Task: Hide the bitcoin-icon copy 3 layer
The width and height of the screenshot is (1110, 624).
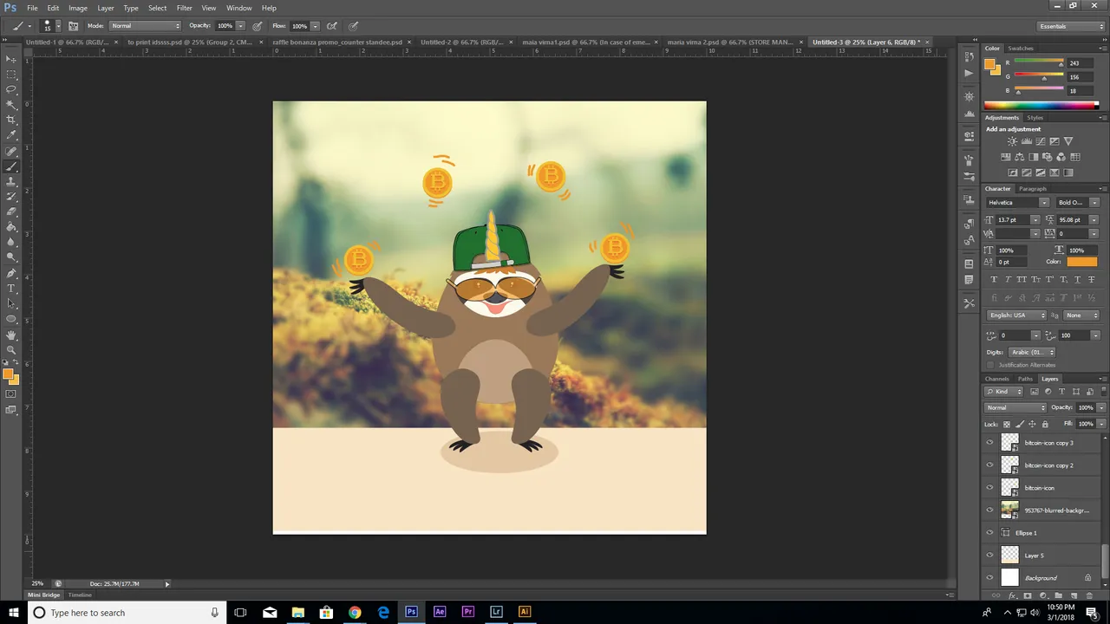Action: click(x=989, y=443)
